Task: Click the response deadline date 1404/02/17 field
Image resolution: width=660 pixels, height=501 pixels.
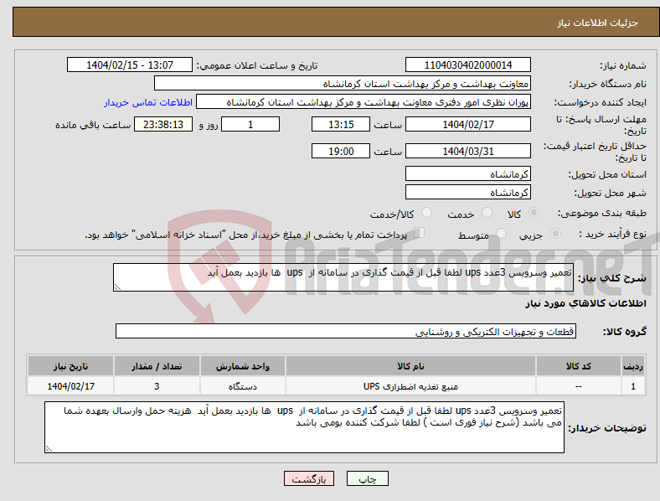Action: [x=468, y=124]
